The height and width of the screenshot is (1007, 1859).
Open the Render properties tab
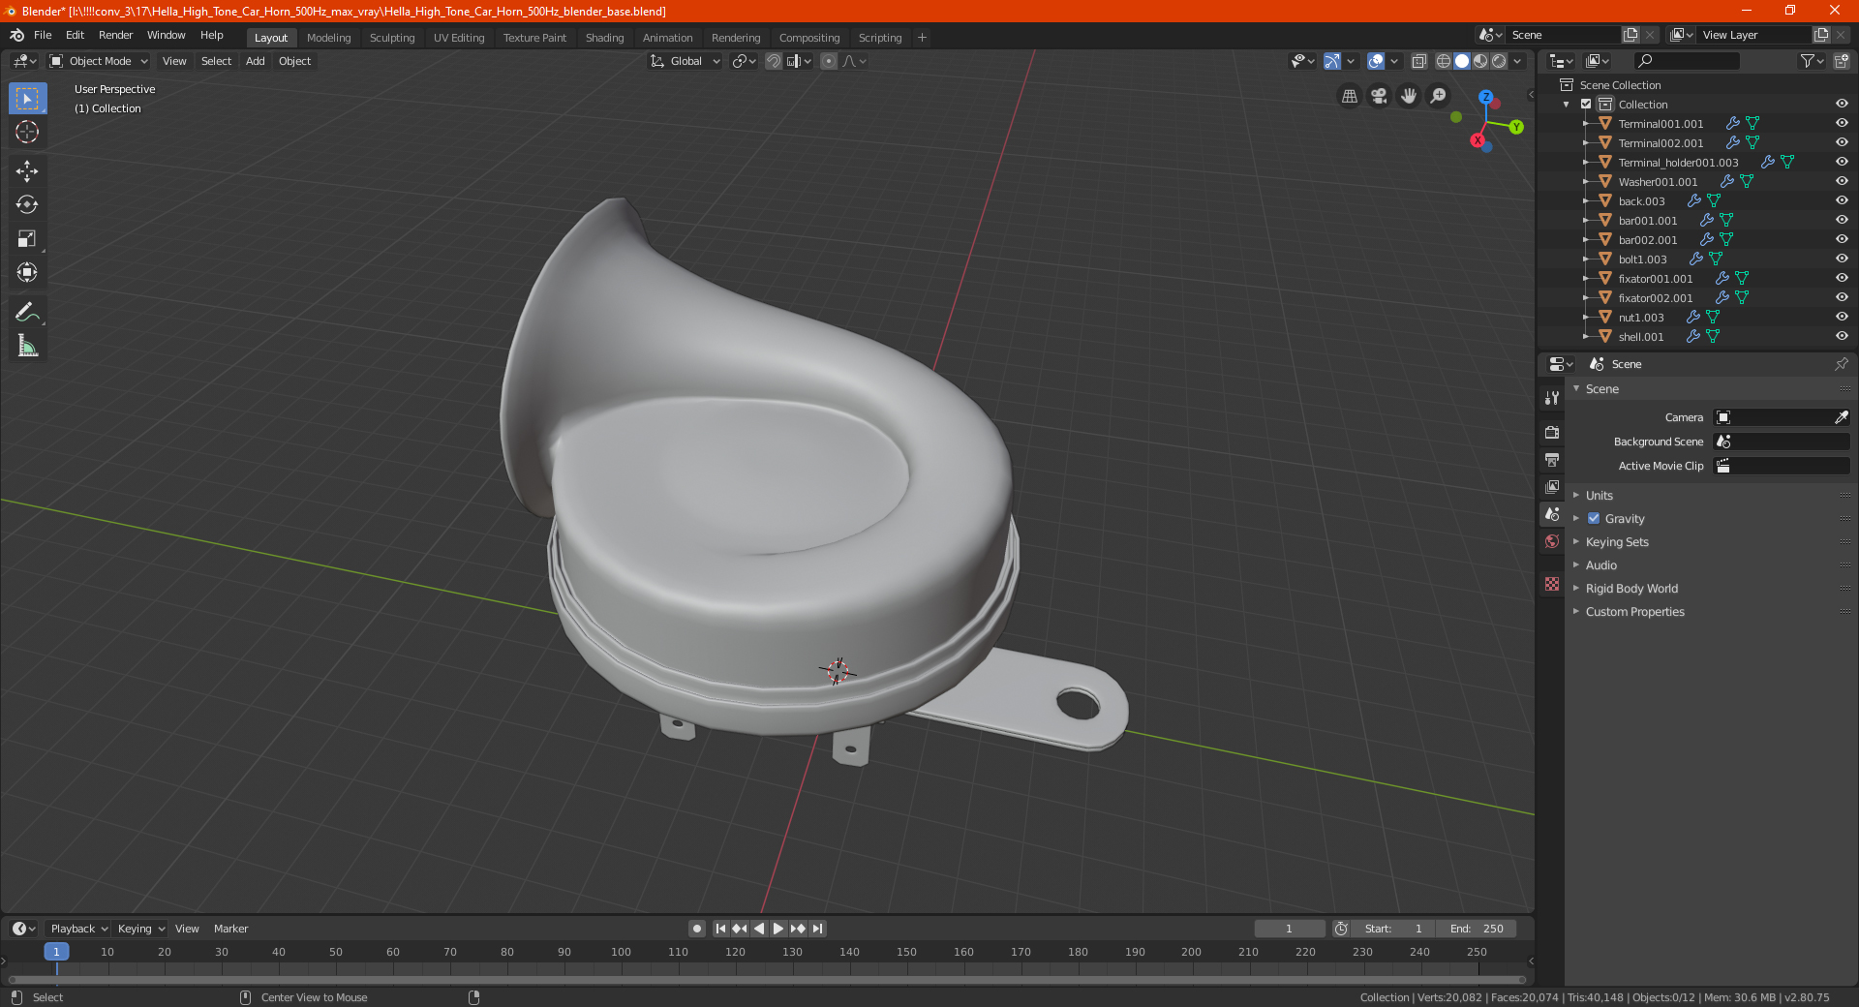click(1552, 432)
